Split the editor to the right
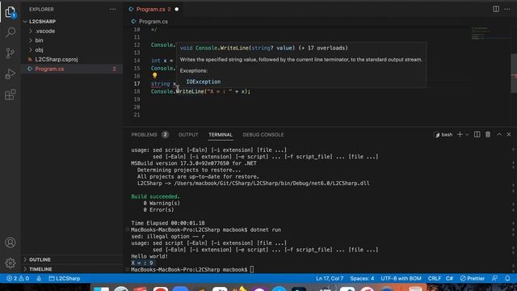 [x=496, y=9]
